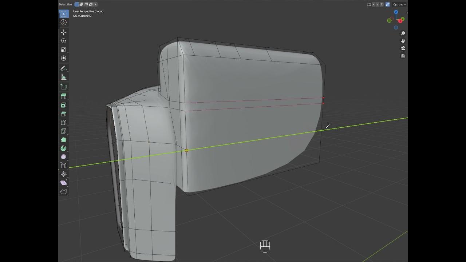Toggle camera view with camera icon

point(403,48)
